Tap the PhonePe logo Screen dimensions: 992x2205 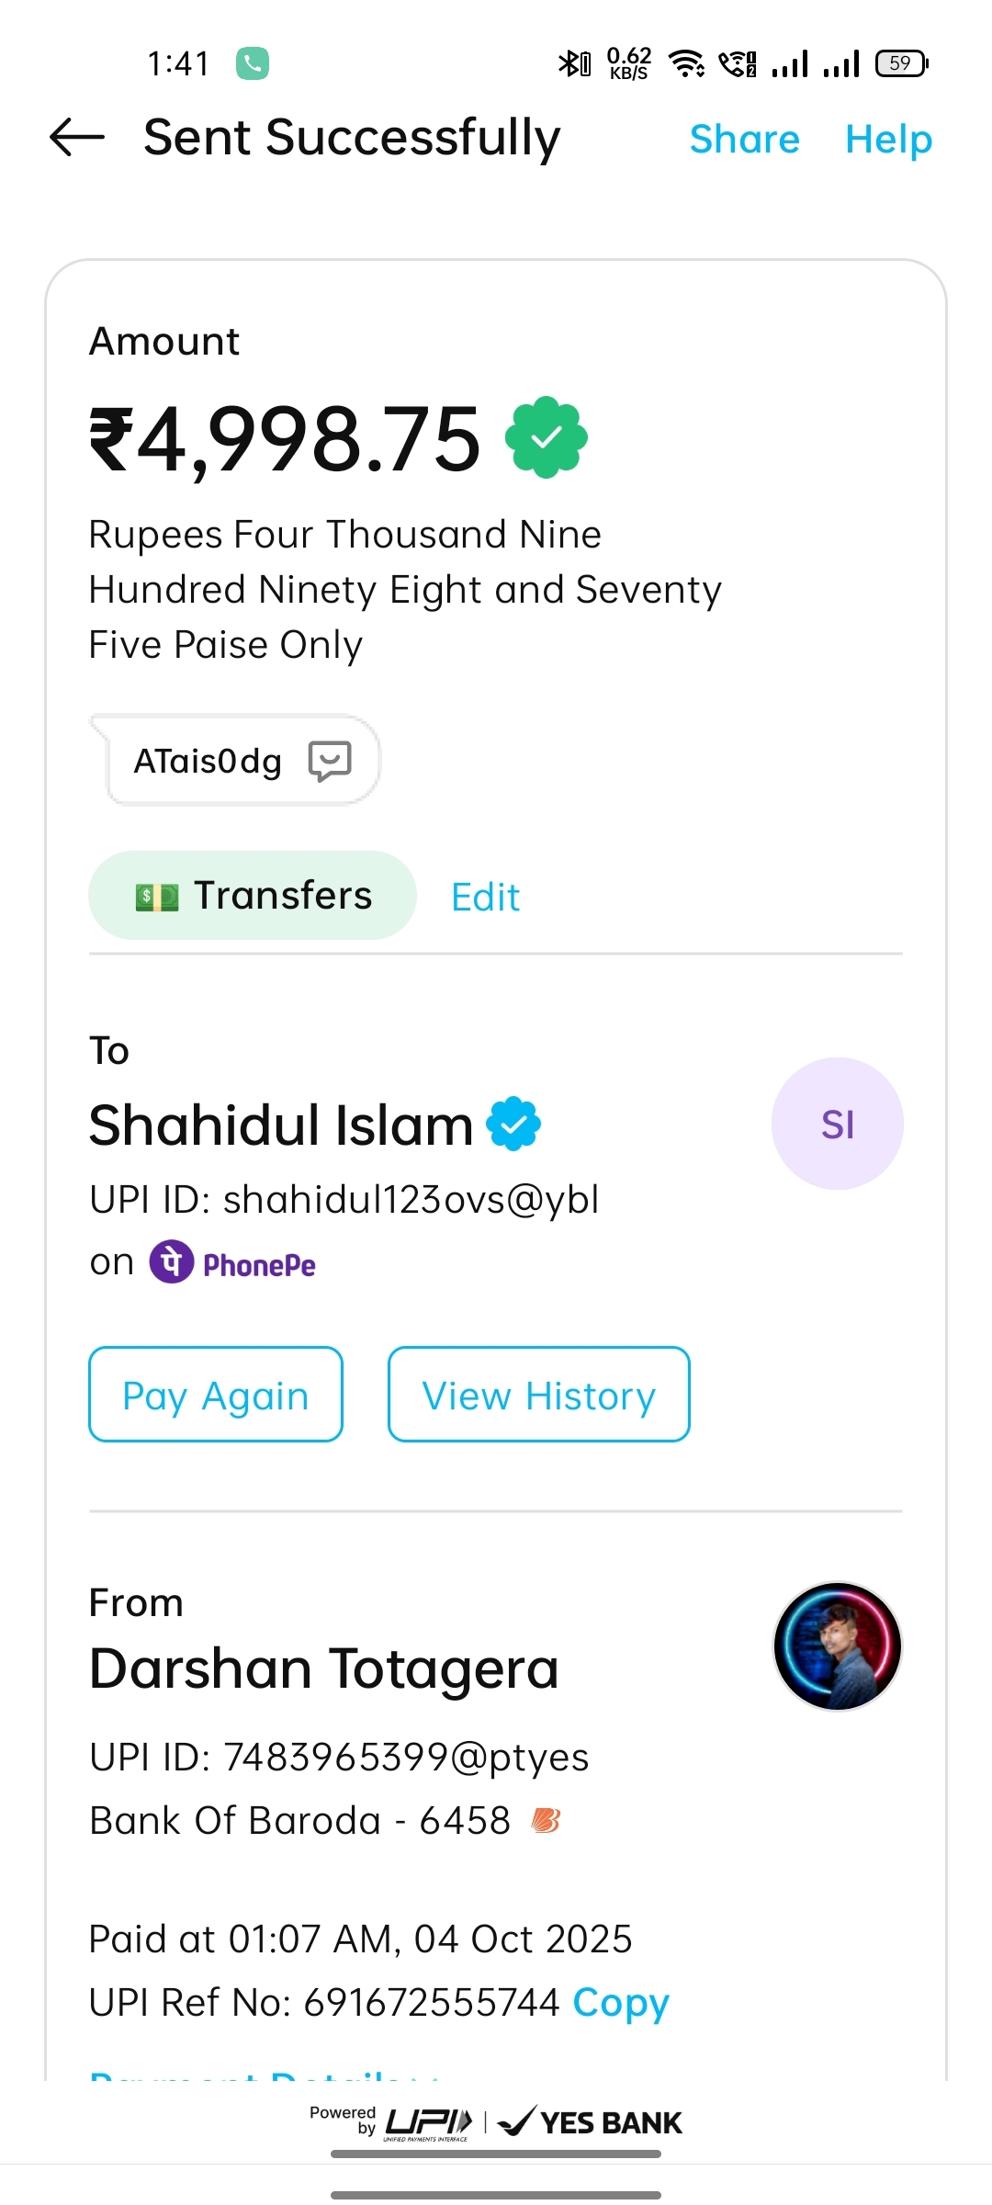pos(233,1263)
